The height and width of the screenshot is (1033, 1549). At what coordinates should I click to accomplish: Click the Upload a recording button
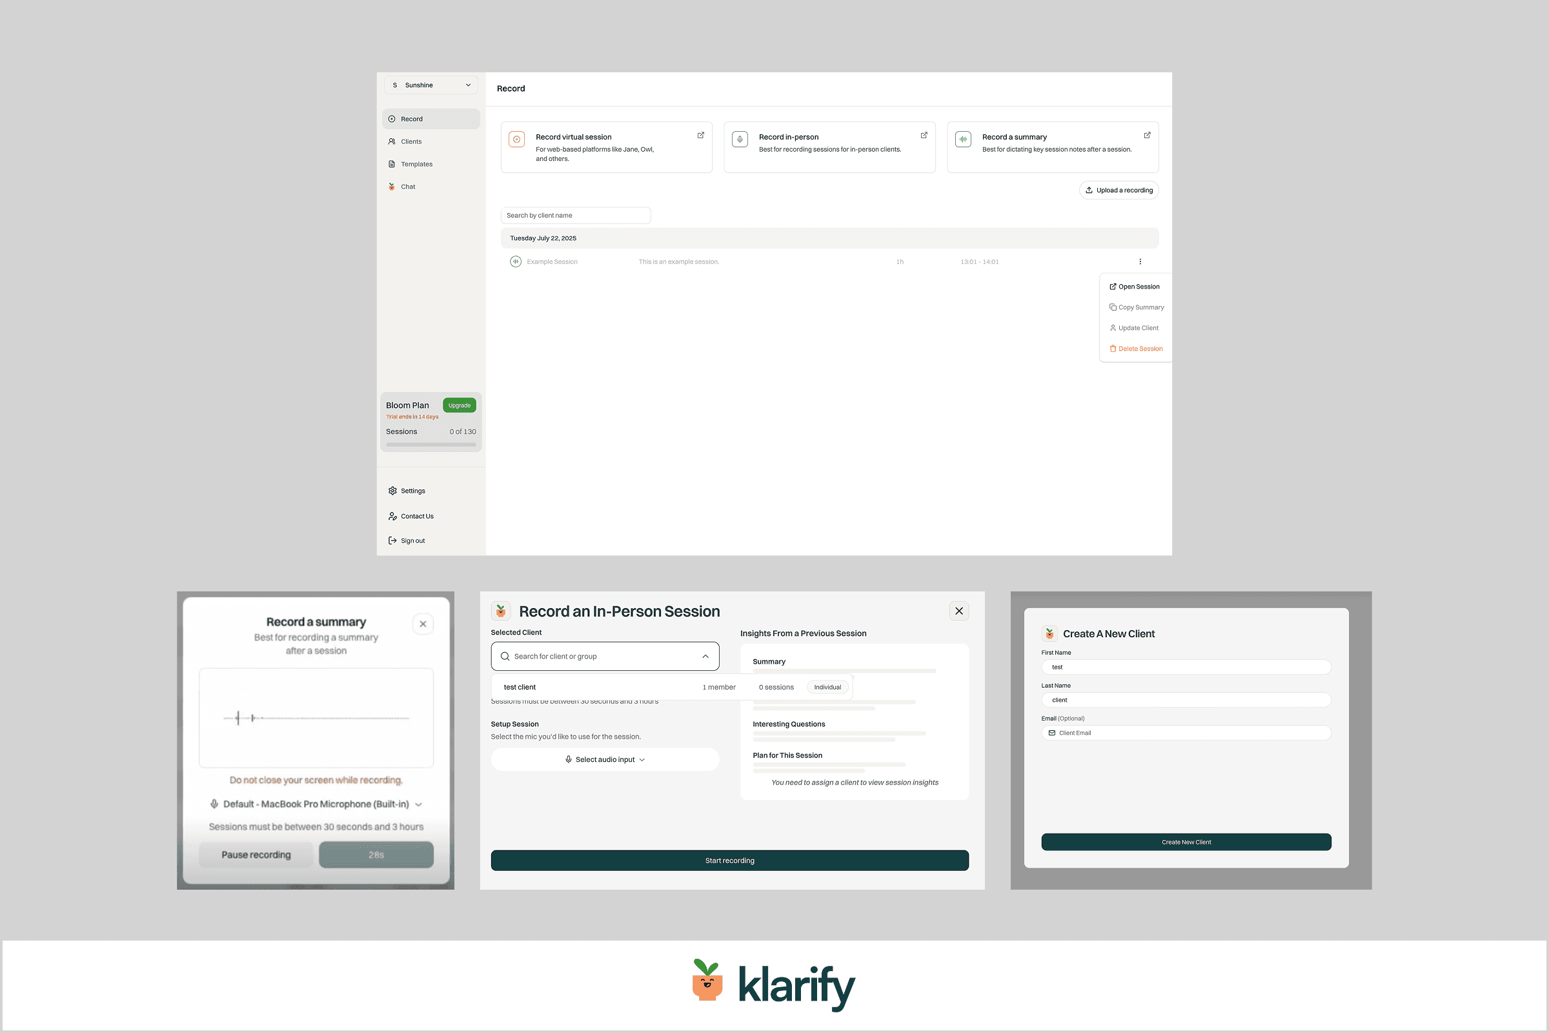coord(1119,190)
